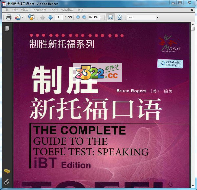Screen dimensions: 197x190
Task: Open the View menu
Action: coord(24,10)
